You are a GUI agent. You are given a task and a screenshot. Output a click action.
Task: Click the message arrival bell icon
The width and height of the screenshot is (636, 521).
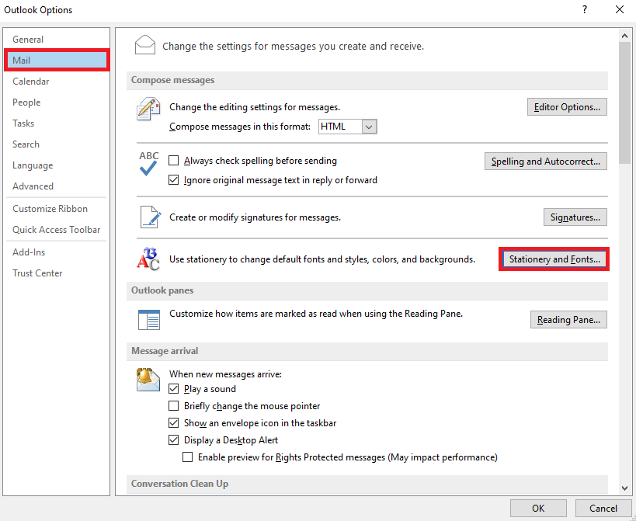(148, 380)
